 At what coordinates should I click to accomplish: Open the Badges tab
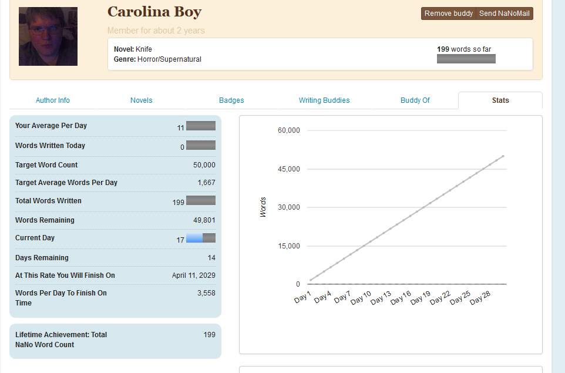pyautogui.click(x=231, y=100)
